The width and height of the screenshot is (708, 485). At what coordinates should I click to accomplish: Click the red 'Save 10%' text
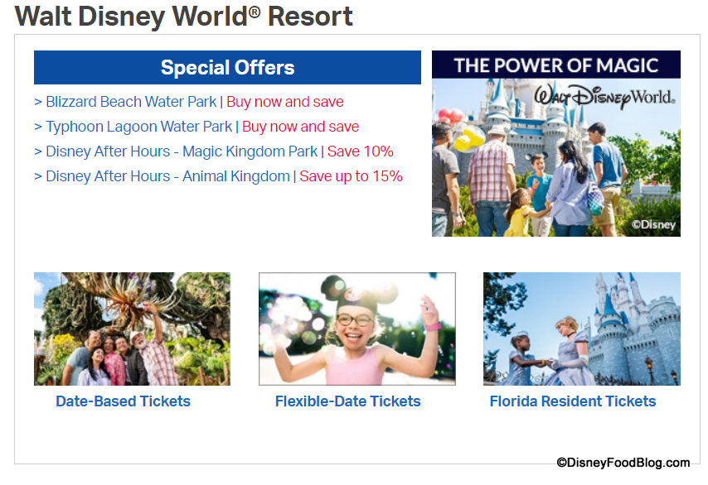coord(361,151)
